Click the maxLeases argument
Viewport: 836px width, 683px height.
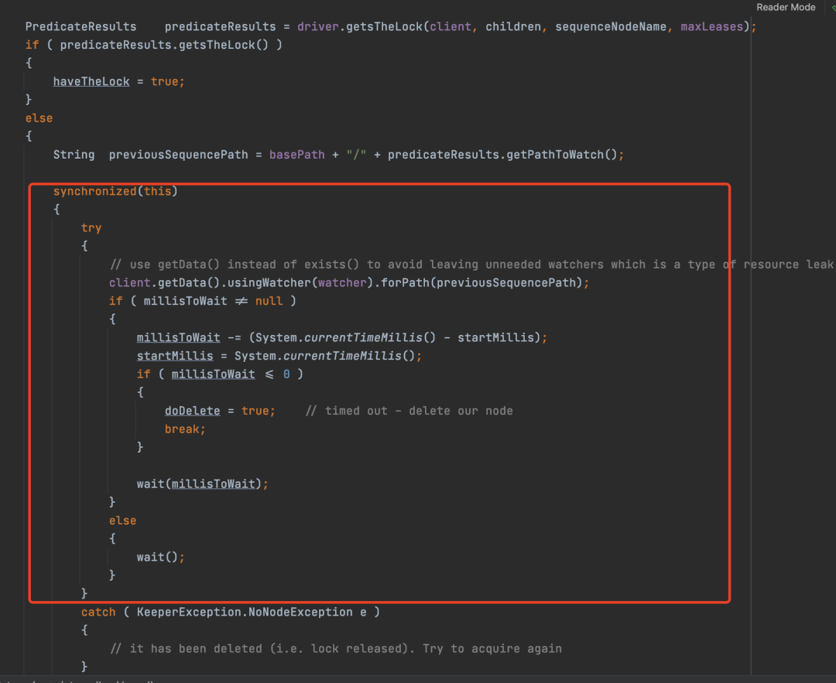[712, 26]
